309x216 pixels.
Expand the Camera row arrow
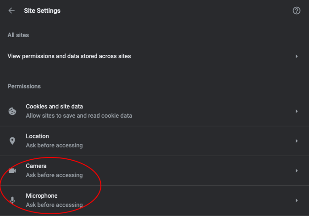point(297,171)
